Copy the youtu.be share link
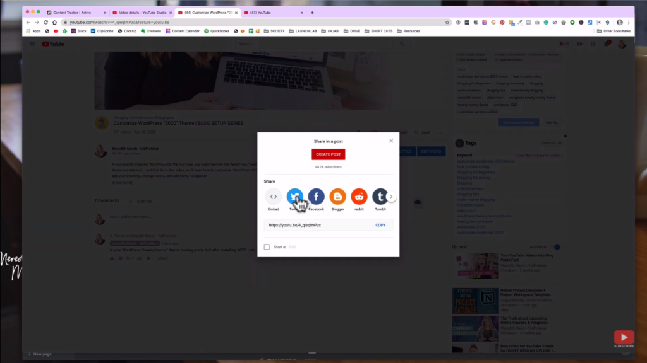 [380, 225]
